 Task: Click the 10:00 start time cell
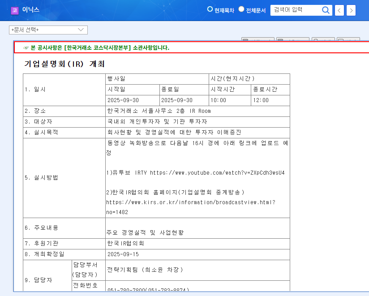click(230, 100)
